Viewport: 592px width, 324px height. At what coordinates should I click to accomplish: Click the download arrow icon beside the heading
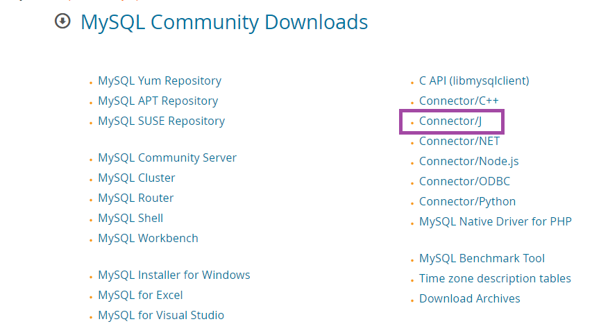coord(62,22)
